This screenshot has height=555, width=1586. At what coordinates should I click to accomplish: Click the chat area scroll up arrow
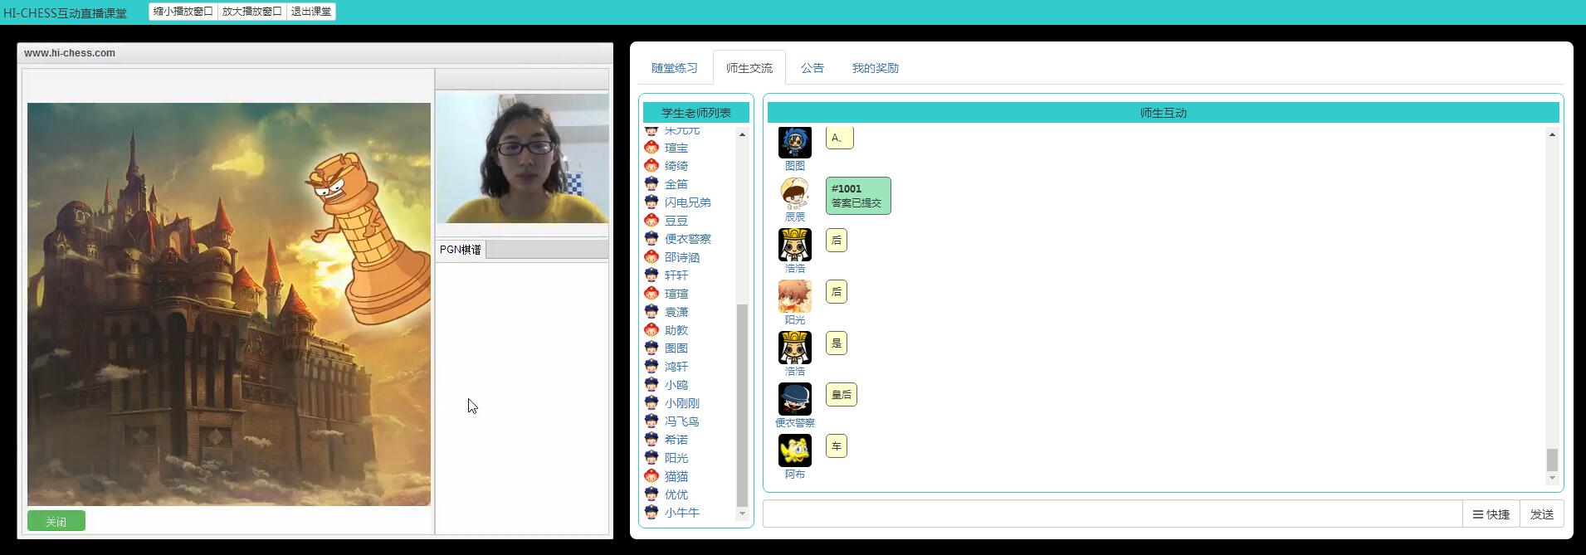[x=1552, y=134]
